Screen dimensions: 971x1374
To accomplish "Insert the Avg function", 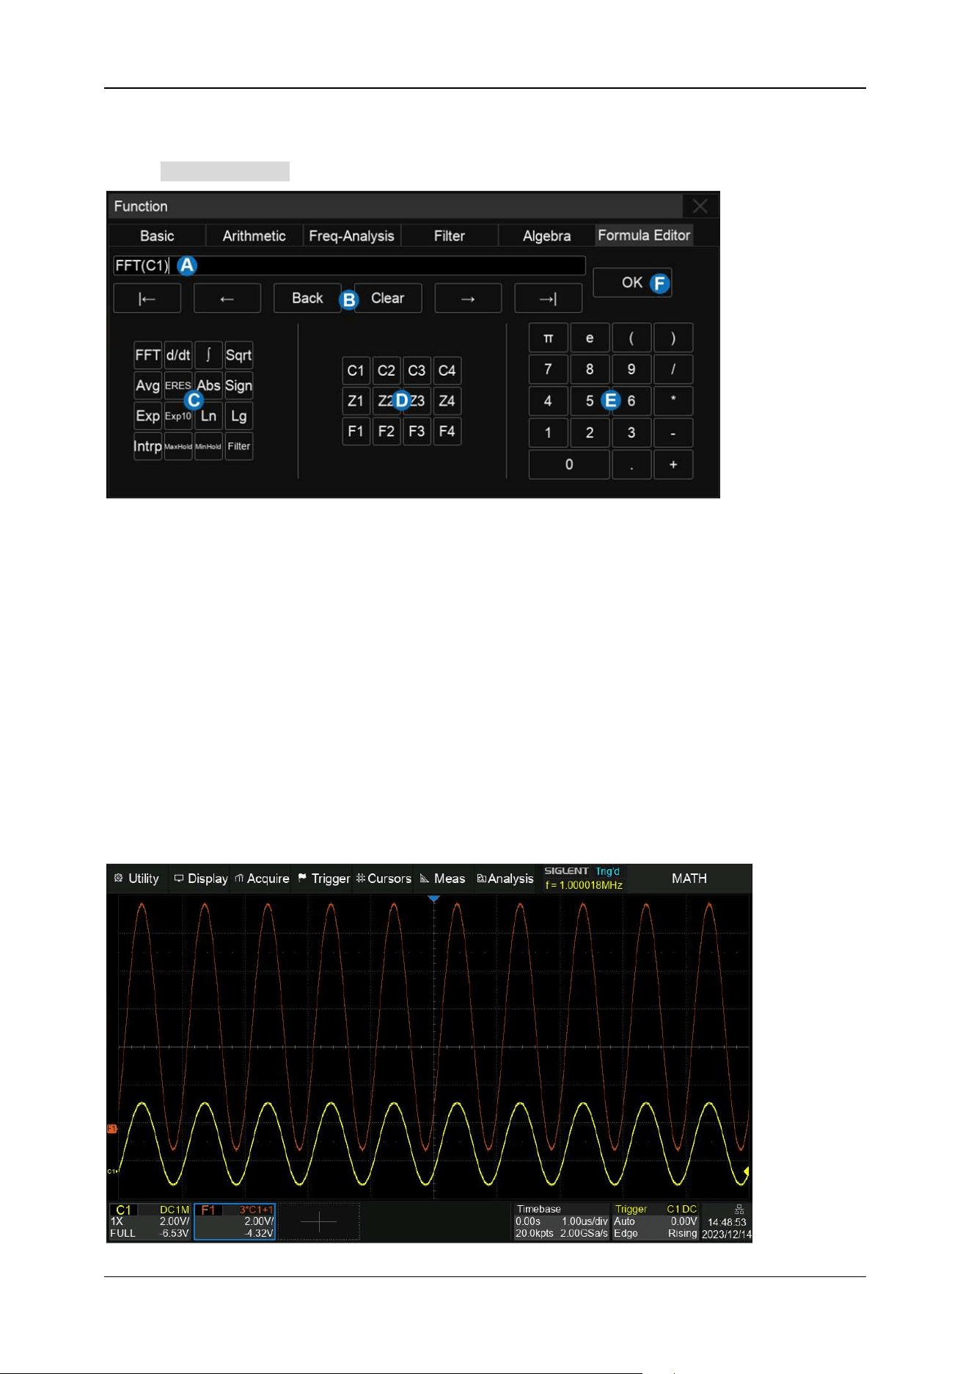I will tap(147, 385).
